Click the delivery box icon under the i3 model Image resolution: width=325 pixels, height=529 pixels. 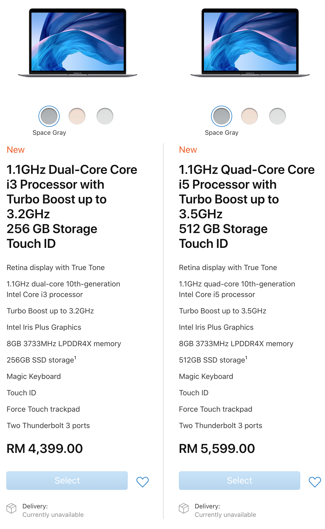pyautogui.click(x=11, y=508)
